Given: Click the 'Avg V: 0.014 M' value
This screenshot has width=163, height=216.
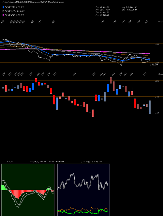Looking at the screenshot, I should tap(129, 7).
